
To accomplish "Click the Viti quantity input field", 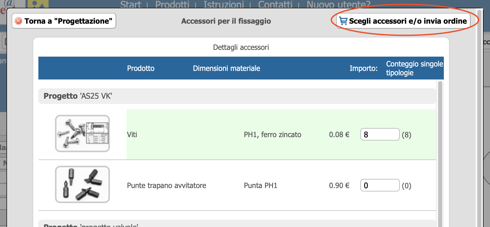I will [380, 135].
